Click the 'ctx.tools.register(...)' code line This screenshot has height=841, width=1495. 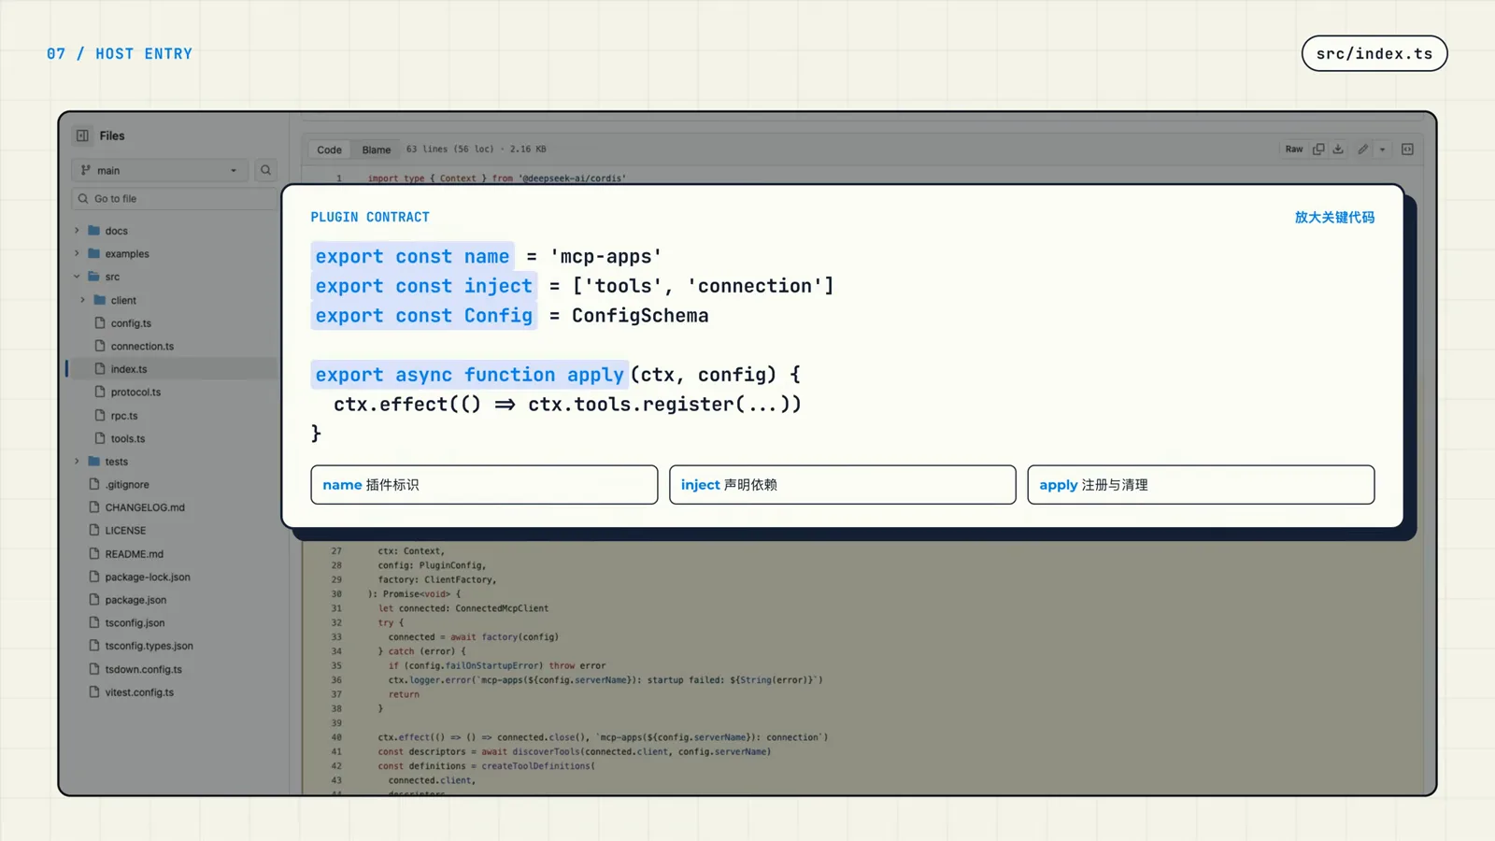click(567, 405)
